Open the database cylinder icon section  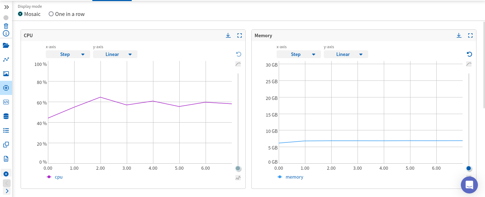pos(6,116)
